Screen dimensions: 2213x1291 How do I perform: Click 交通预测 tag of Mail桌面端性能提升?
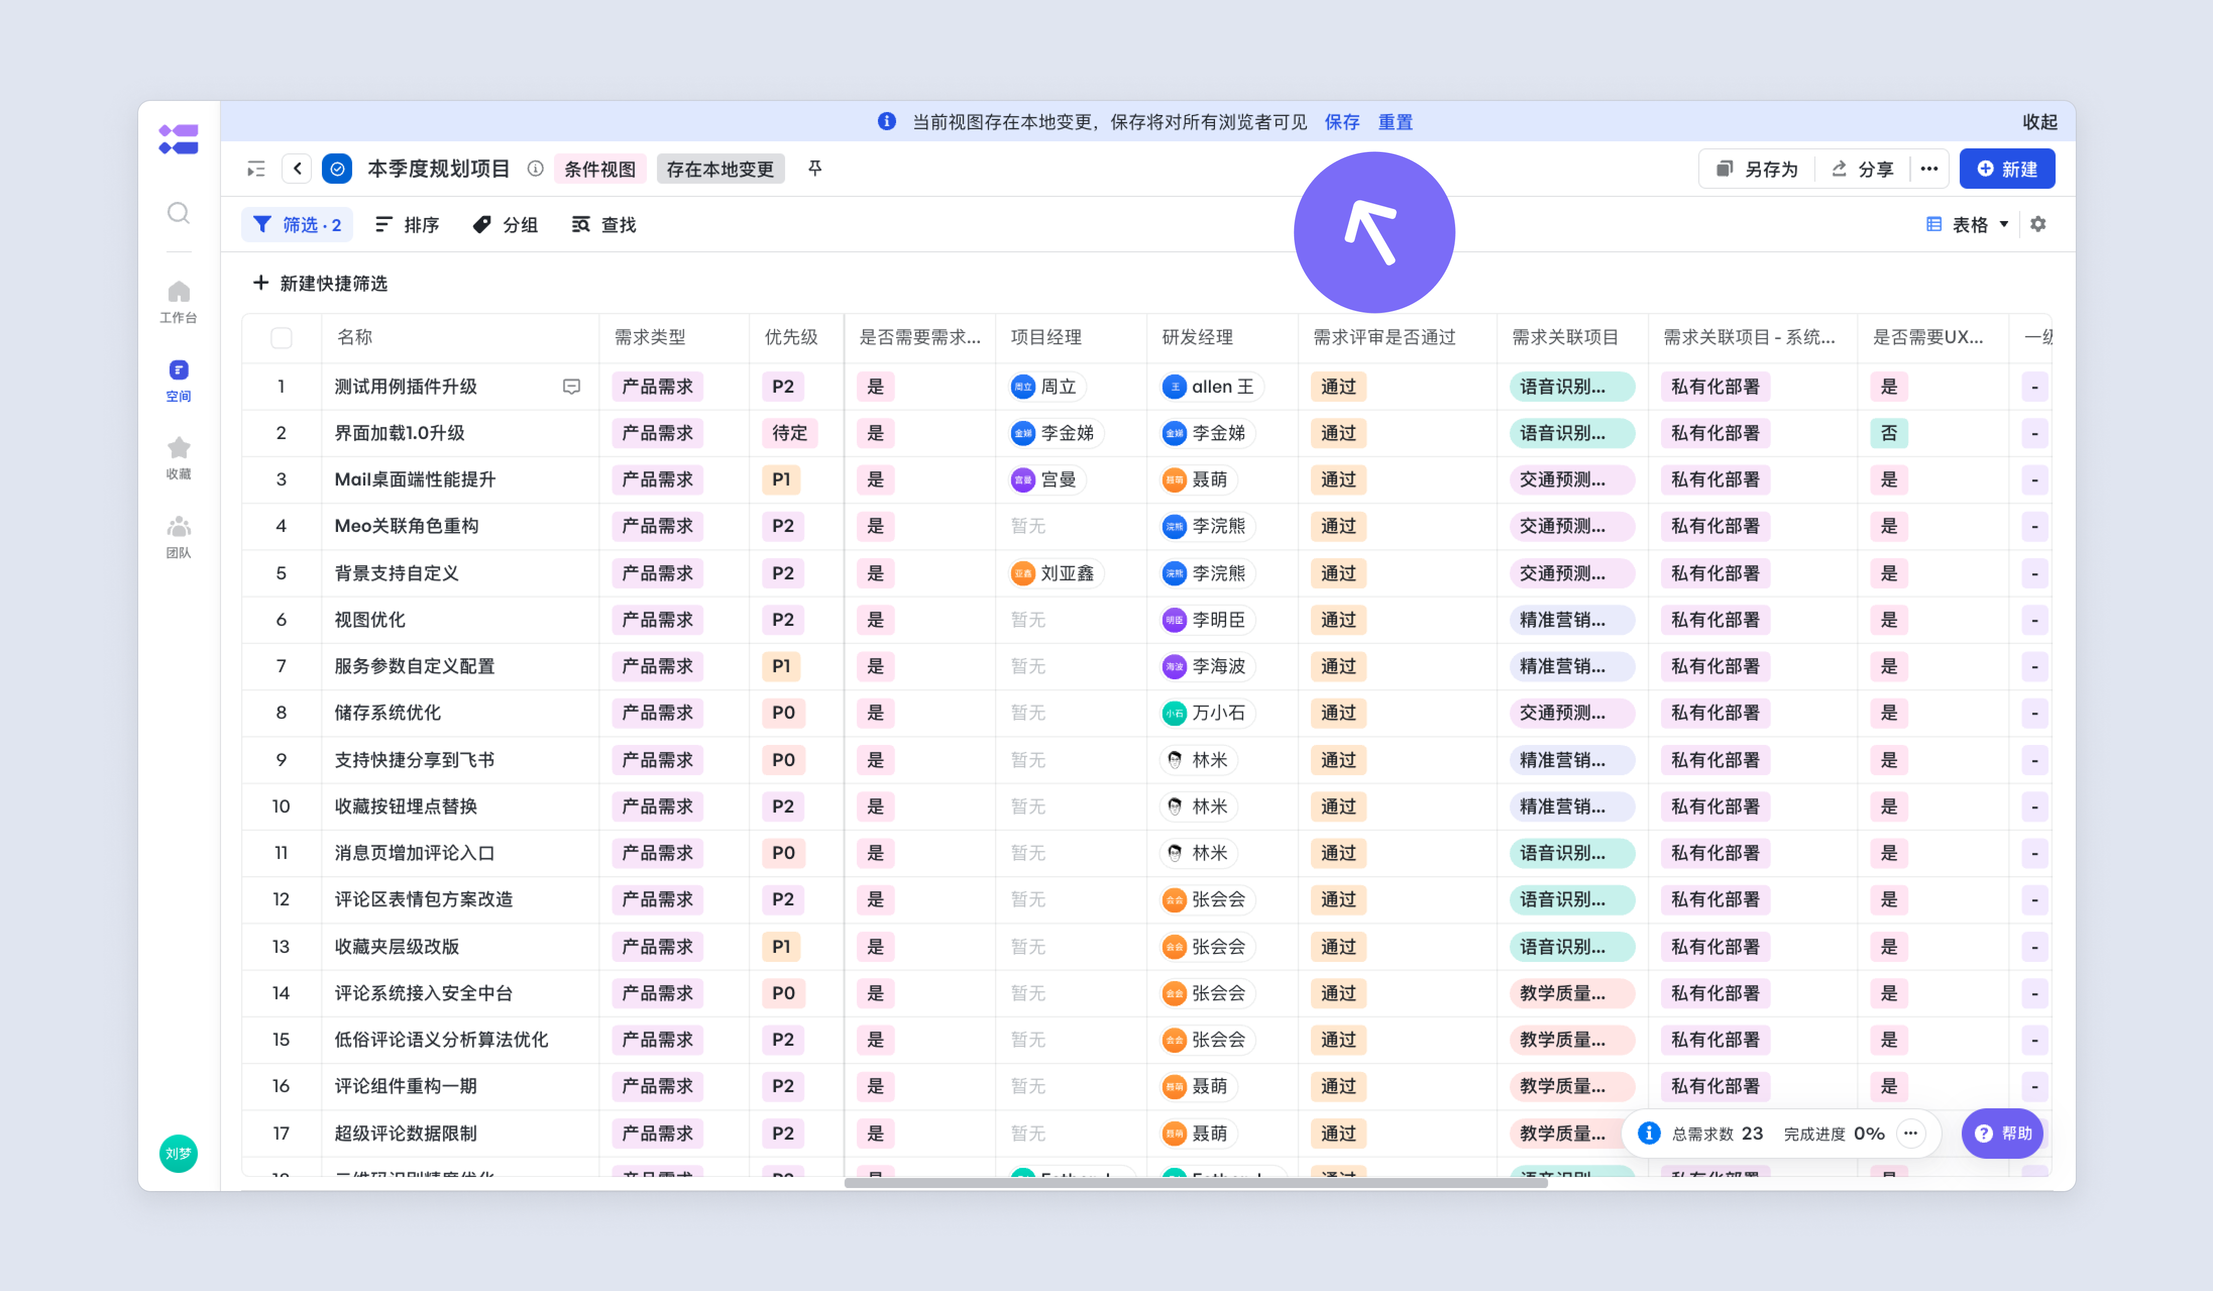click(x=1572, y=479)
